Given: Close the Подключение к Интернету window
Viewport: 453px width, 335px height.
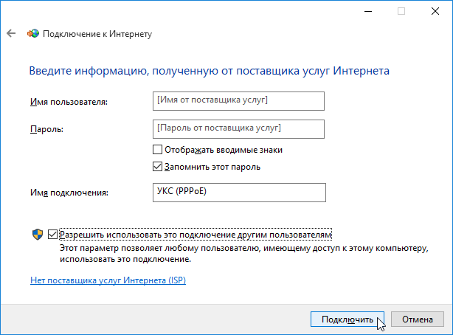Looking at the screenshot, I should pos(435,11).
